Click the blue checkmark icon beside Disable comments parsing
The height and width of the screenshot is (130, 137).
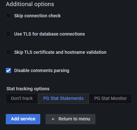point(8,70)
